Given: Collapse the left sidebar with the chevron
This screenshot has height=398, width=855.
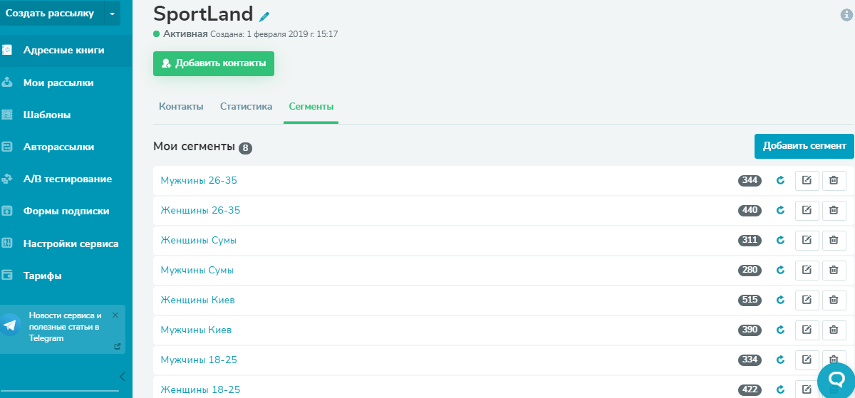Looking at the screenshot, I should coord(122,376).
